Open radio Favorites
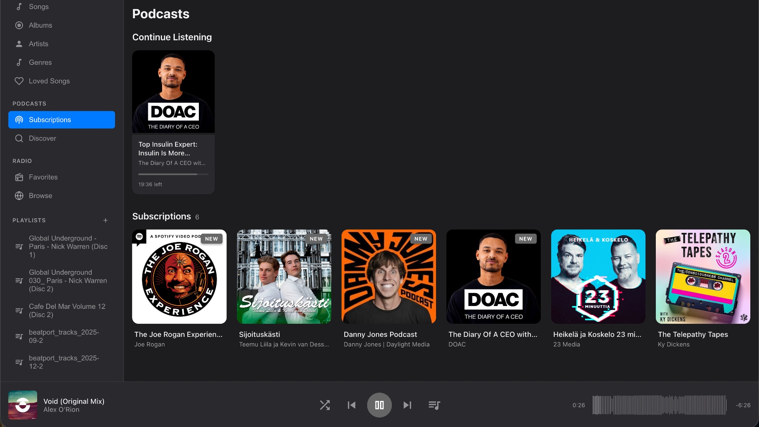The height and width of the screenshot is (427, 759). tap(62, 177)
